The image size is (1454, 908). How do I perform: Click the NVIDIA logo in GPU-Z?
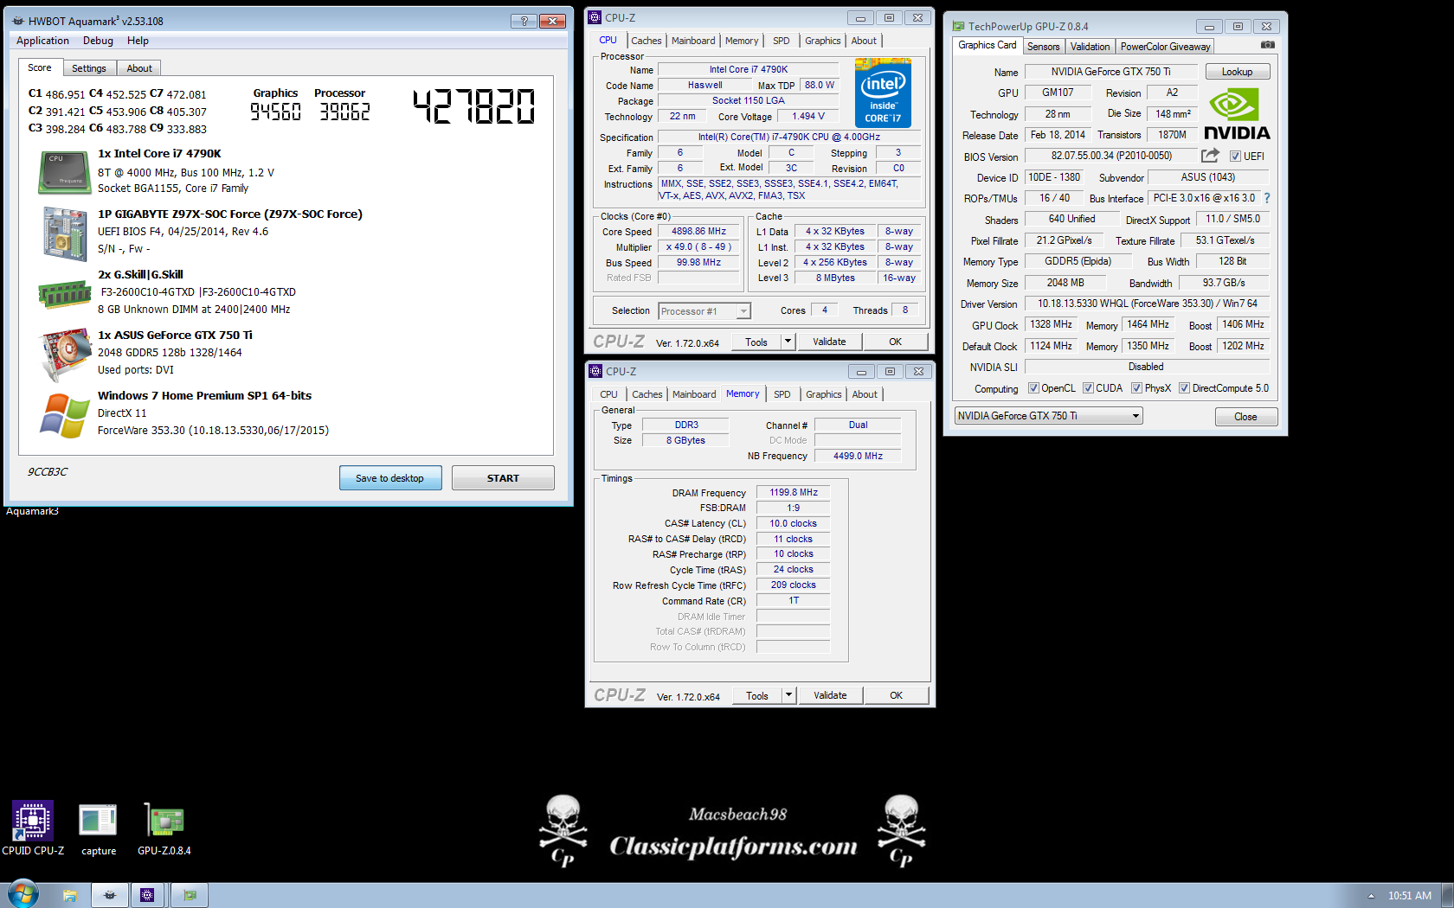click(x=1237, y=114)
